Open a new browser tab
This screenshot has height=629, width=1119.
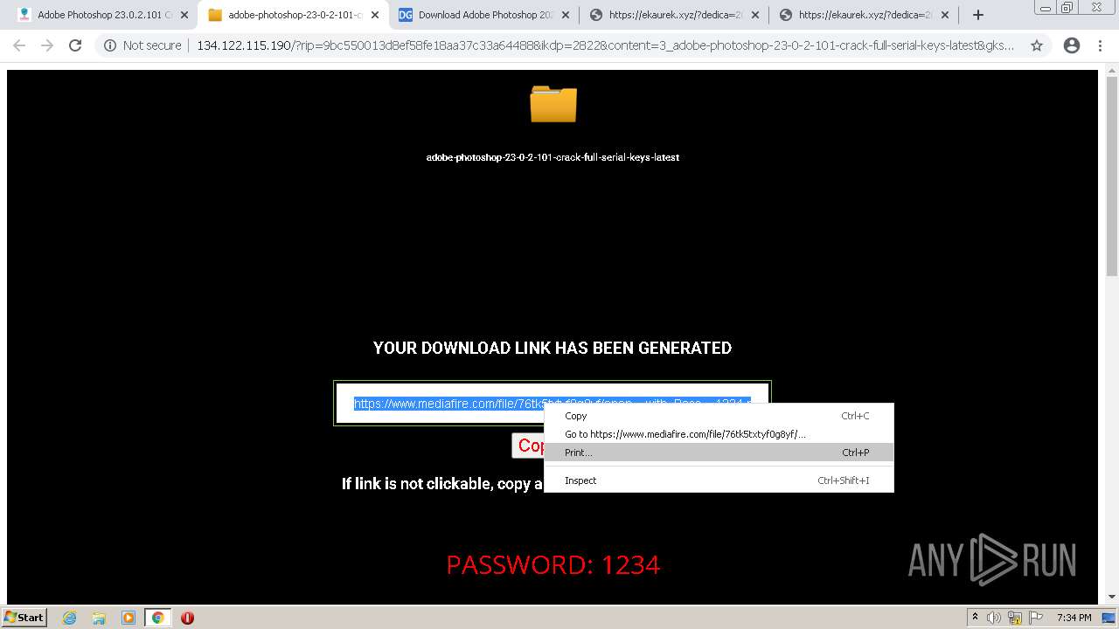pos(978,15)
